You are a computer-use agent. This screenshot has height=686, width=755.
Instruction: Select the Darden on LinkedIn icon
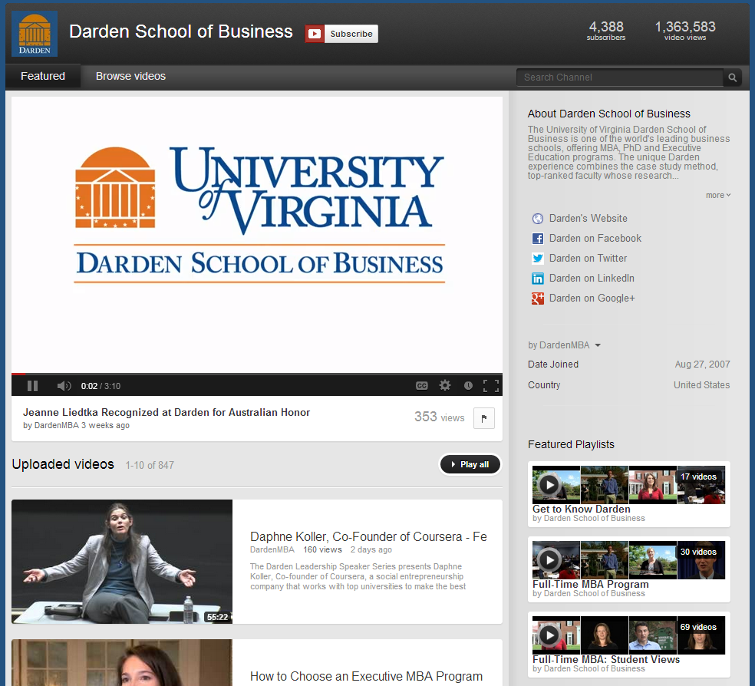(537, 278)
